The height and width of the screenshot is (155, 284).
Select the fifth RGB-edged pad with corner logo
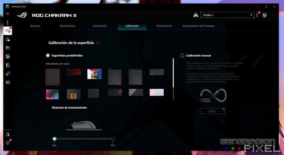[x=136, y=77]
